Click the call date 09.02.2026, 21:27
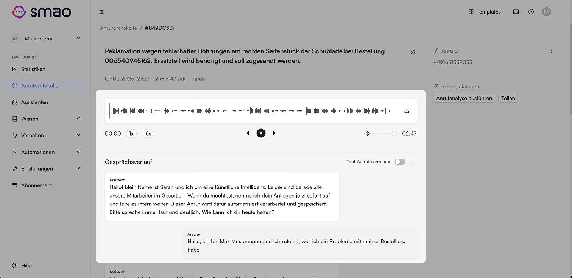 click(127, 79)
